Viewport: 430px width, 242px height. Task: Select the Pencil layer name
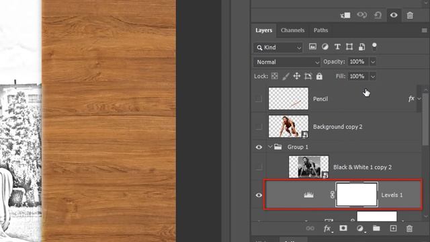320,99
